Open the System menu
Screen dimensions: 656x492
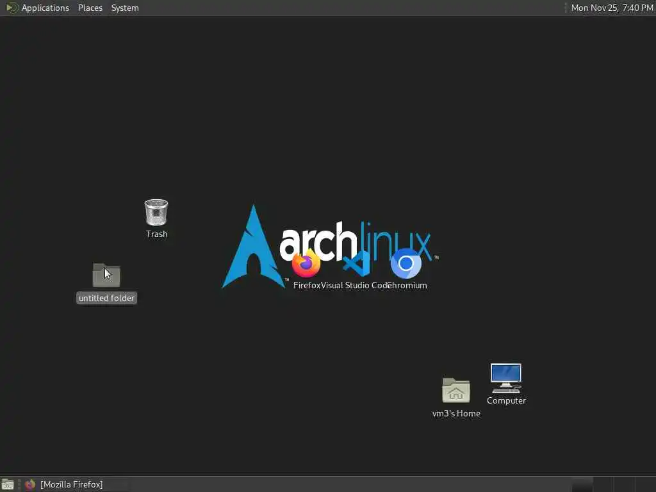(125, 8)
